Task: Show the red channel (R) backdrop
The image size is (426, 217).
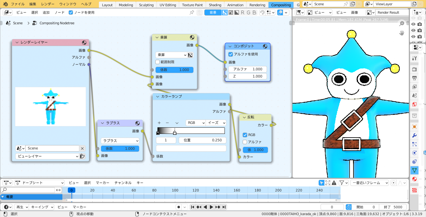Action: coord(243,12)
